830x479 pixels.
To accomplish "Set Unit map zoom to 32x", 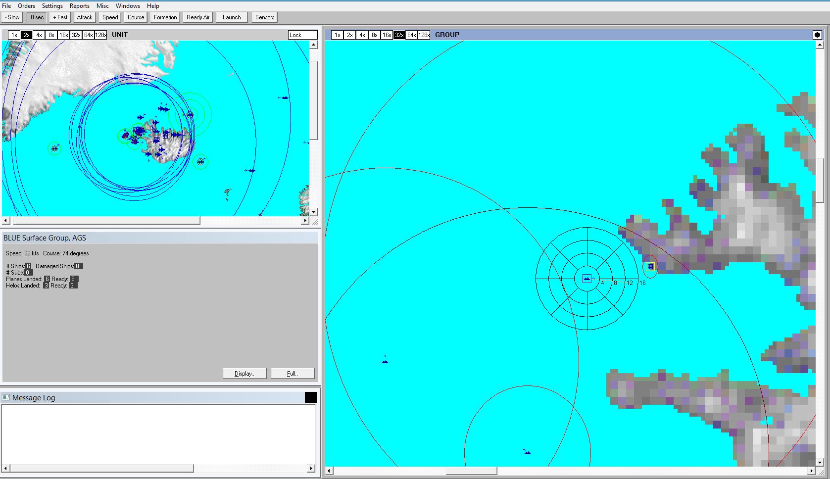I will click(x=76, y=35).
